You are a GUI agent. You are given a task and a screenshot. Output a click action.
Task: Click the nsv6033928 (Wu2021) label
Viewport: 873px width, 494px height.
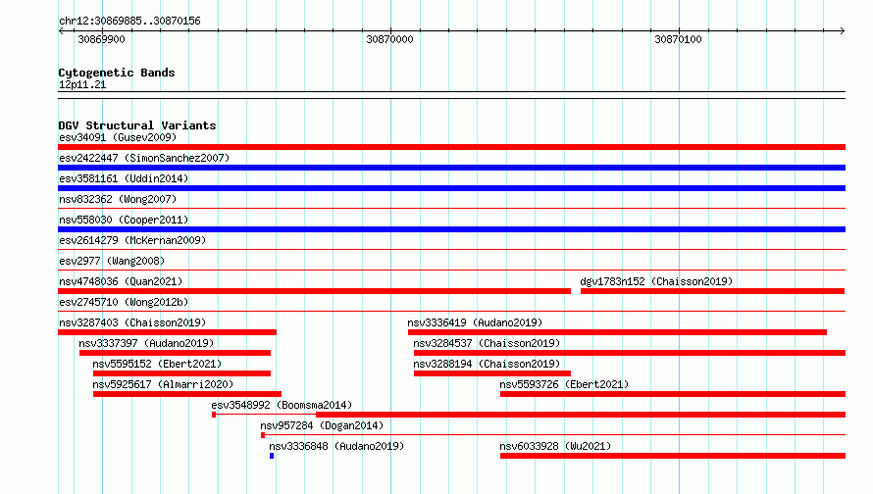click(x=555, y=446)
